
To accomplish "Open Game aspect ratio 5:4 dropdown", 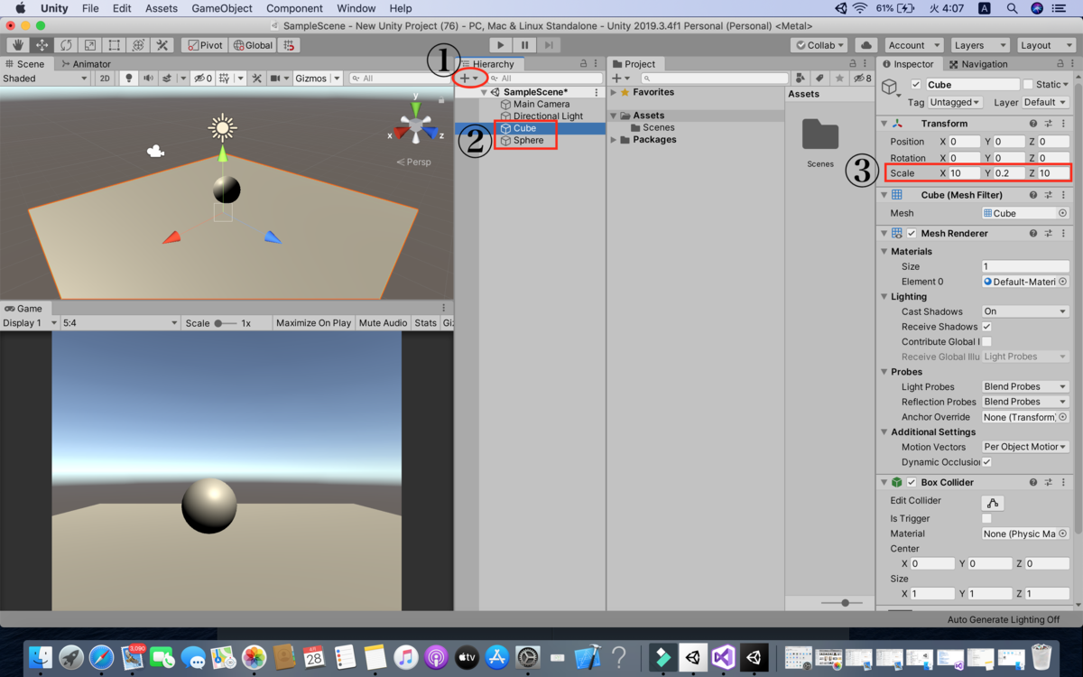I will point(120,323).
